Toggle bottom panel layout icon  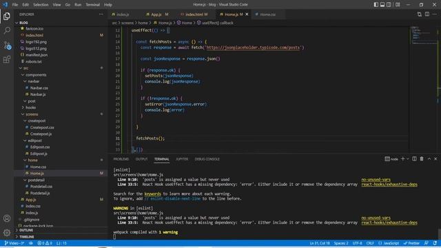382,5
